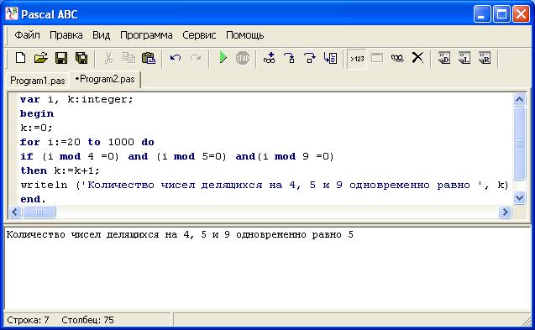Save the current program with the floppy icon
Image resolution: width=535 pixels, height=330 pixels.
pos(61,58)
